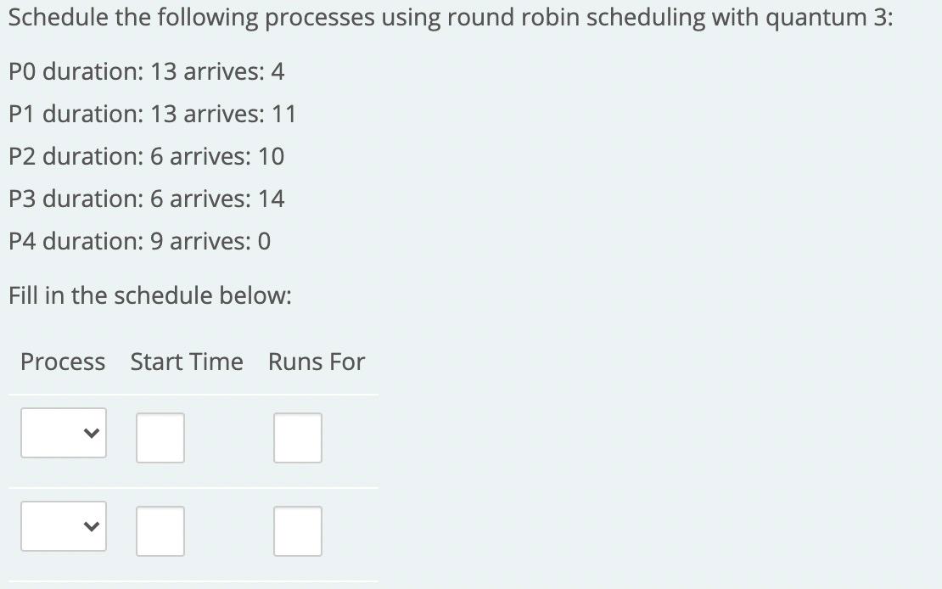Focus the first row Runs For field

(298, 438)
